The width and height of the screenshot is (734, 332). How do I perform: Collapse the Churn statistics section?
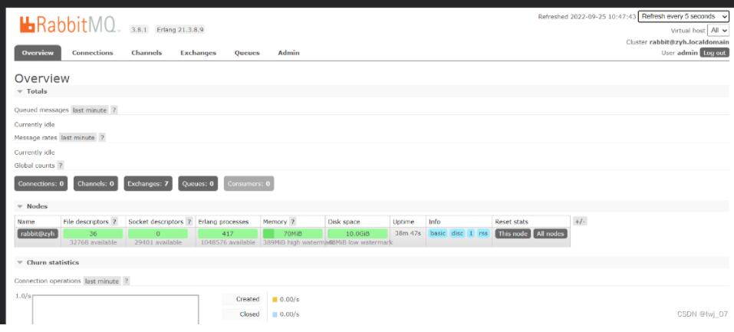[x=48, y=262]
